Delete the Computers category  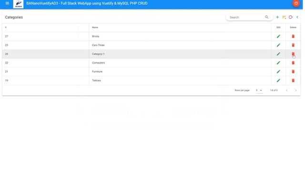293,63
